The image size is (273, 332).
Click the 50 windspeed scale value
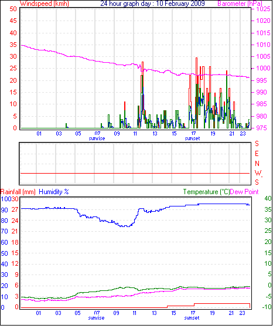pyautogui.click(x=13, y=9)
